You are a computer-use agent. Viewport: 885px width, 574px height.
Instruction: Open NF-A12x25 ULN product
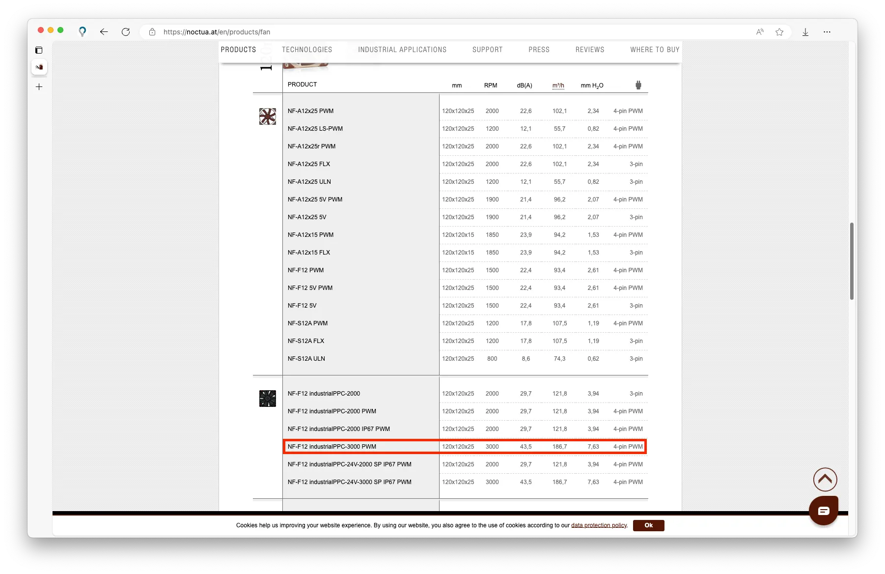coord(309,182)
